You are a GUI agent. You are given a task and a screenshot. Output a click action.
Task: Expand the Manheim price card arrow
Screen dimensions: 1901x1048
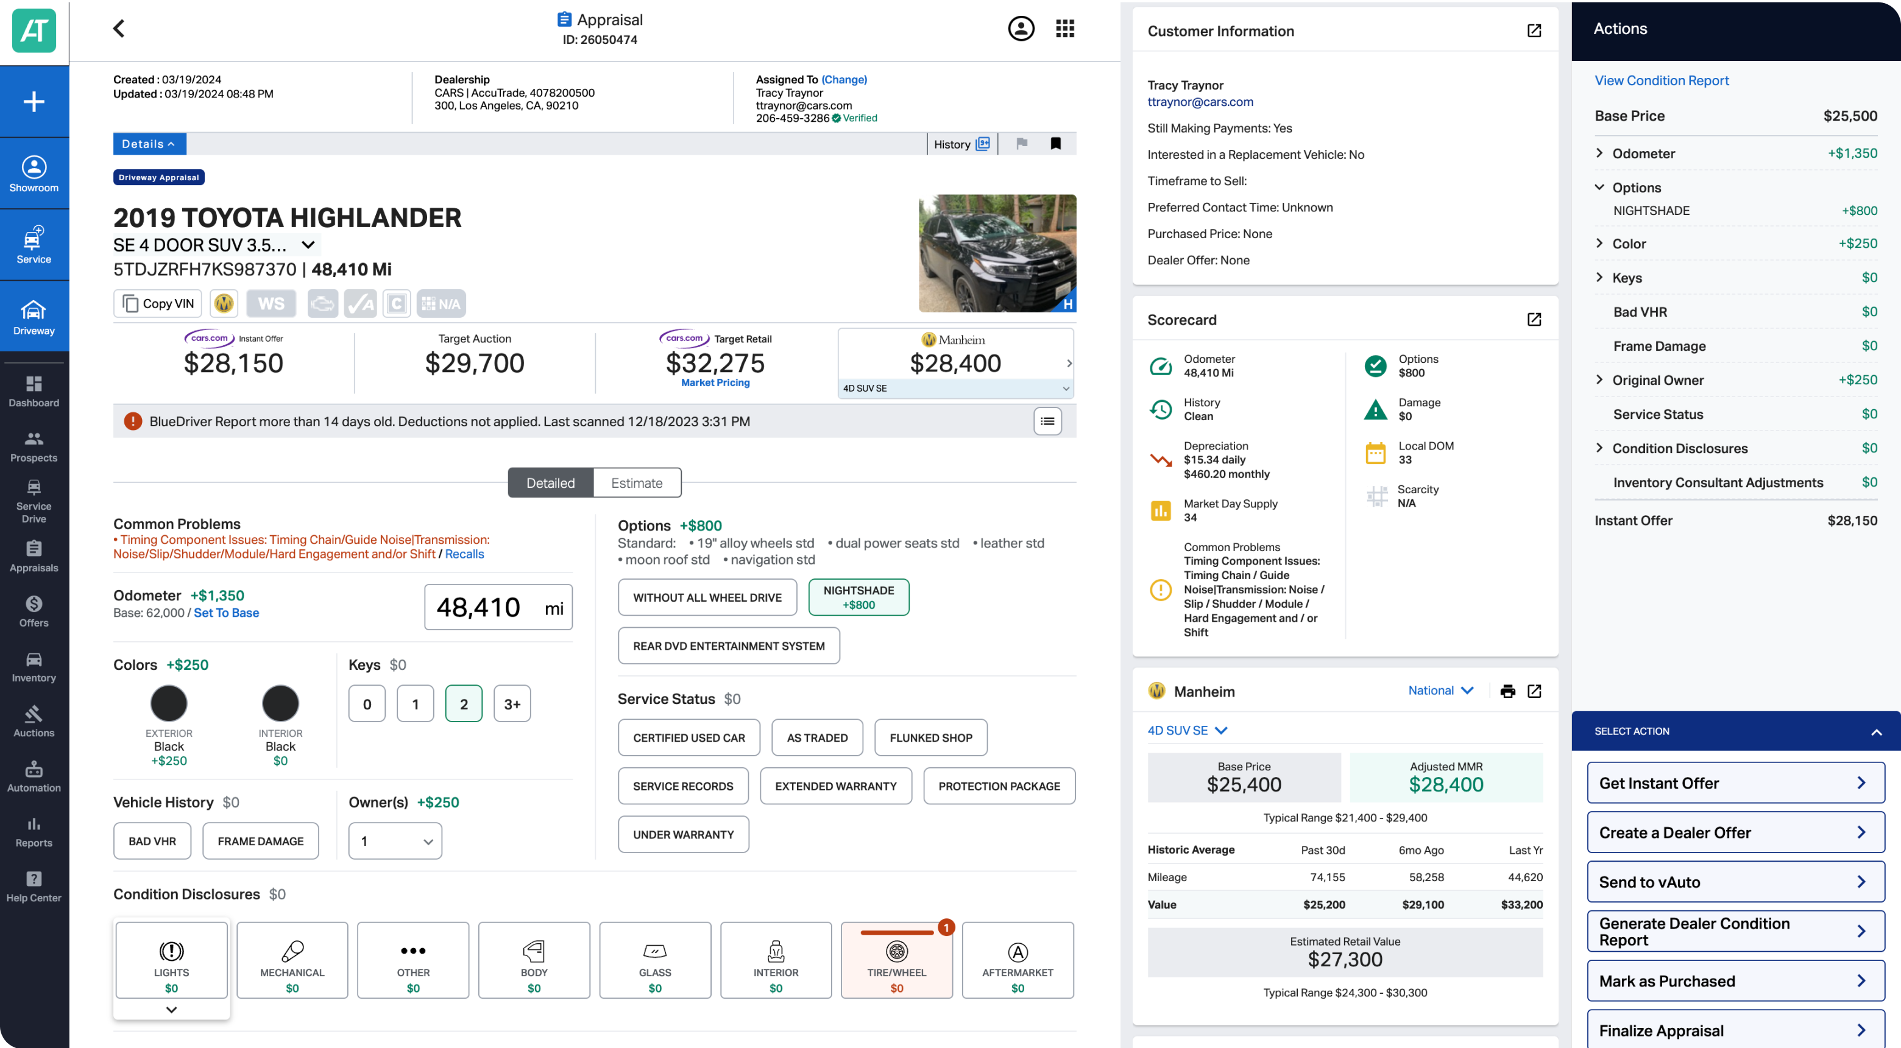pos(1069,363)
